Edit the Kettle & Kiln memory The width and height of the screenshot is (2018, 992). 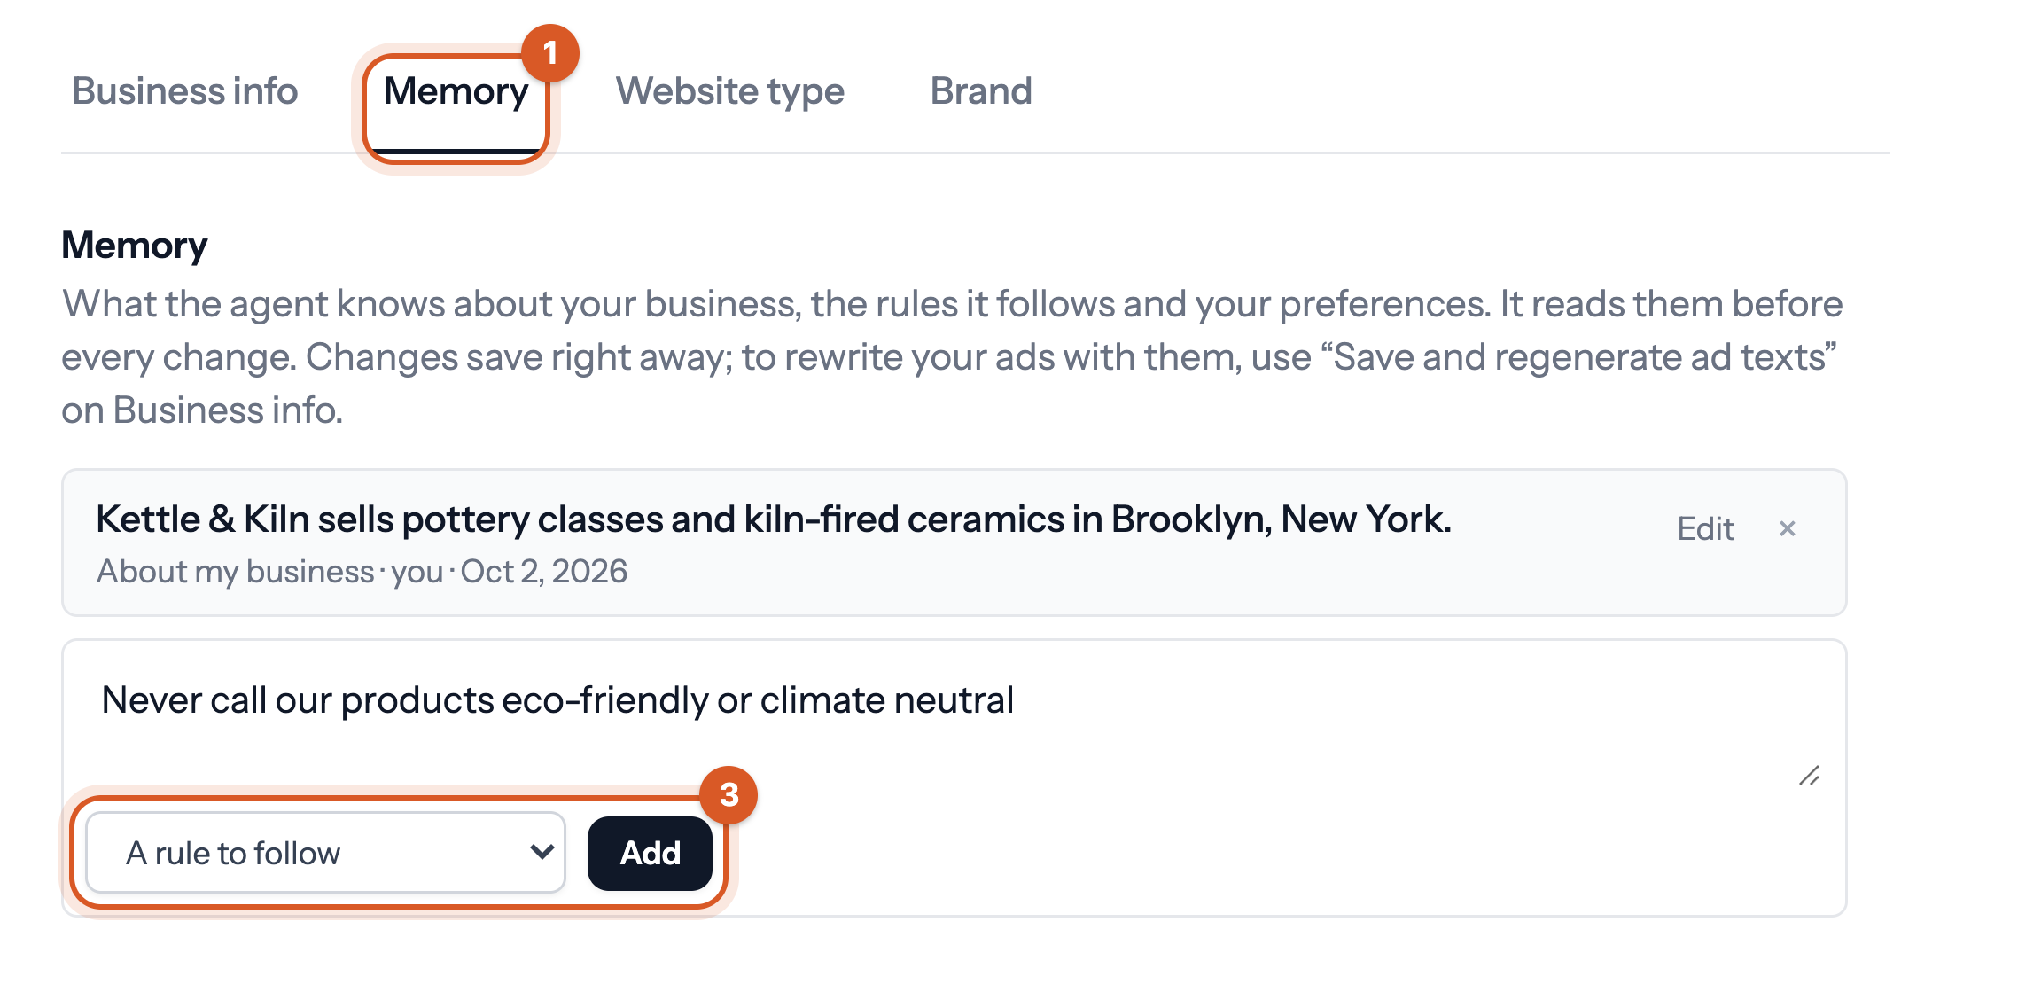[x=1705, y=528]
